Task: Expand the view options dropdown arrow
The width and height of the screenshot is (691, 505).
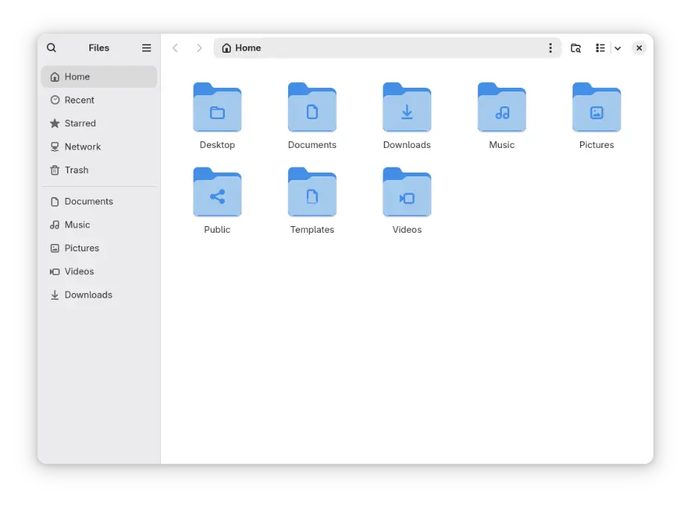Action: pyautogui.click(x=618, y=48)
